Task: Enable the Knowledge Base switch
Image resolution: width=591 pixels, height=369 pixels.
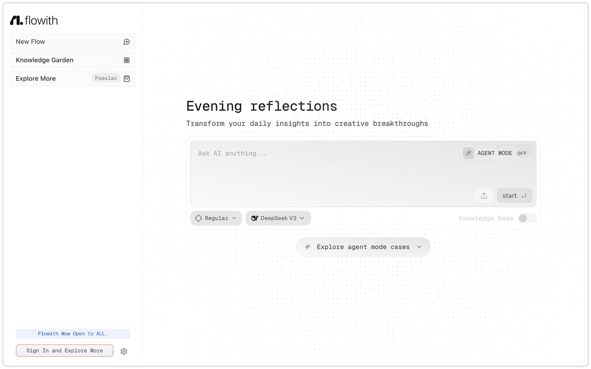Action: 527,218
